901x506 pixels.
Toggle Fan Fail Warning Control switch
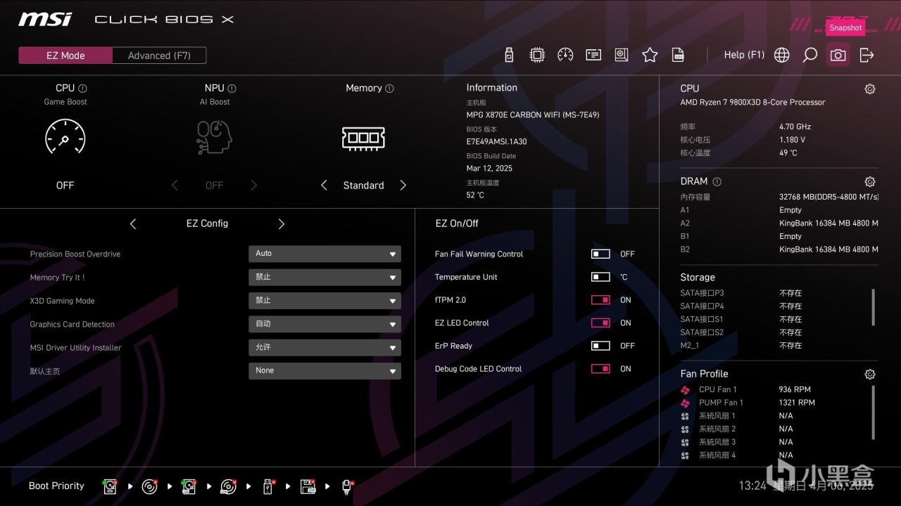click(600, 254)
